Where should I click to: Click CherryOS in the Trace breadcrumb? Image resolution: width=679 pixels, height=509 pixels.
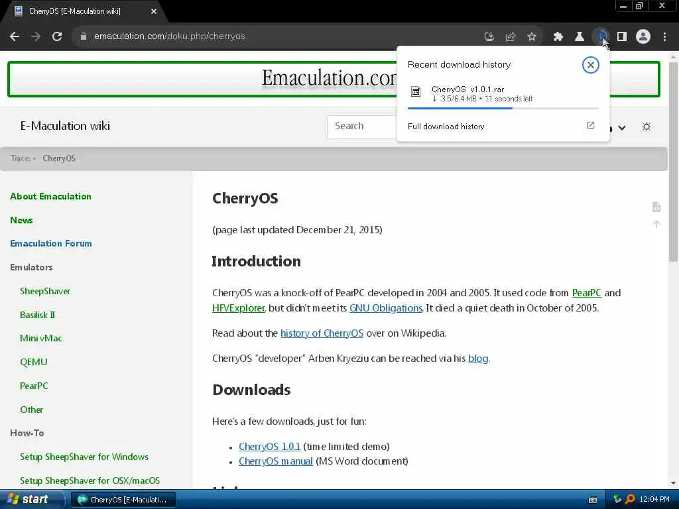click(59, 158)
